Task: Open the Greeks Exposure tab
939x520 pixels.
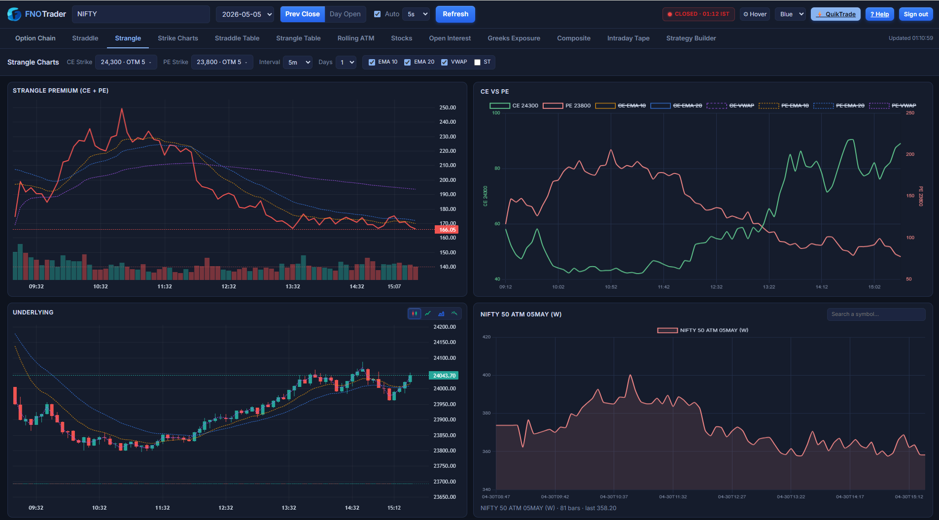Action: pyautogui.click(x=514, y=38)
